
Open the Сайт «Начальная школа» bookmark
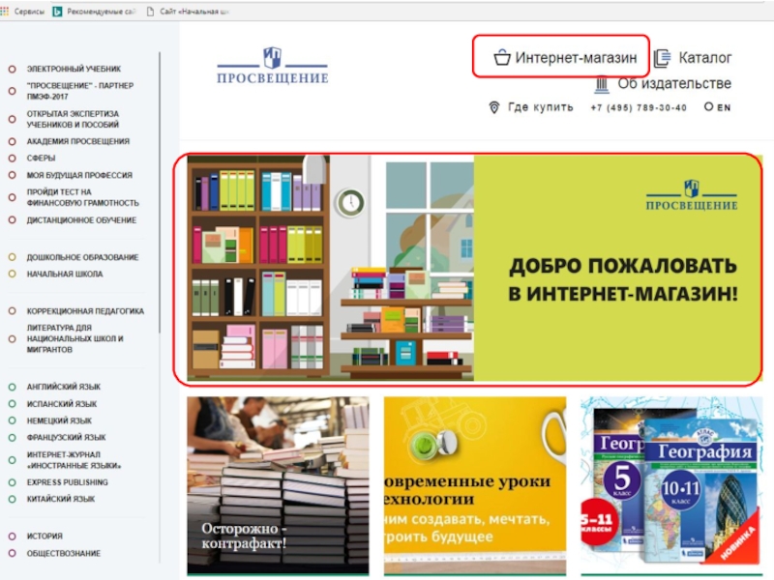pyautogui.click(x=193, y=10)
